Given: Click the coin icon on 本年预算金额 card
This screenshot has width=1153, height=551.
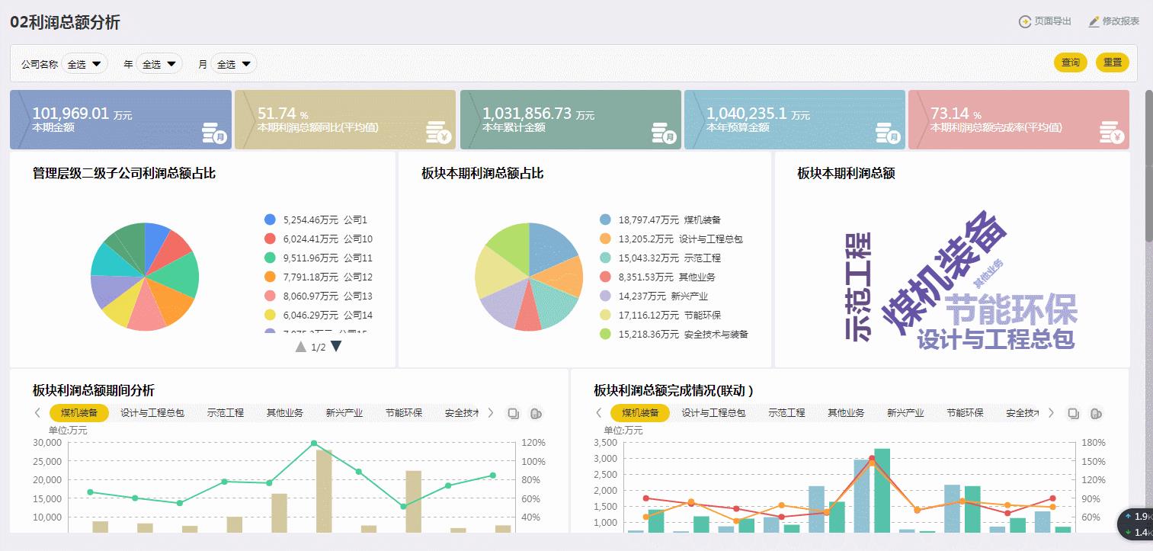Looking at the screenshot, I should (889, 133).
